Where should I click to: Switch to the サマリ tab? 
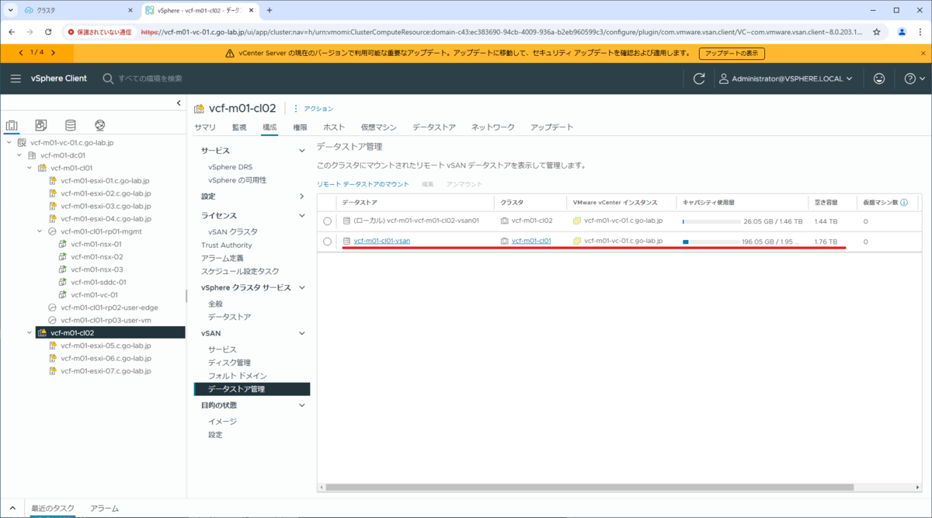[x=205, y=127]
